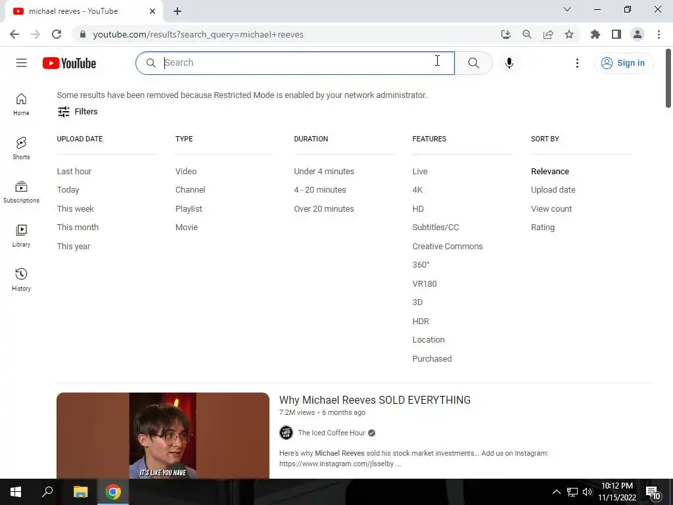Click the taskbar search magnifier
Viewport: 673px width, 505px height.
(47, 492)
